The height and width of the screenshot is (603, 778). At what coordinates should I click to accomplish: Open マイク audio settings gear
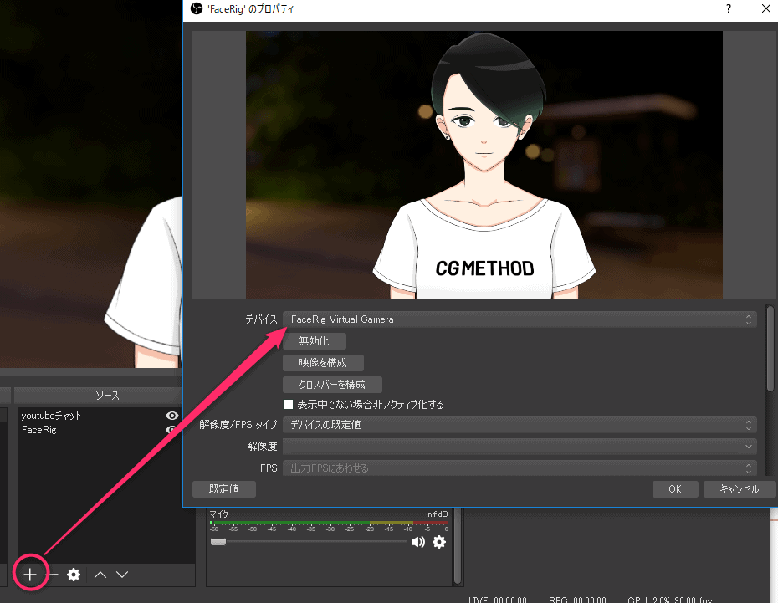click(439, 542)
